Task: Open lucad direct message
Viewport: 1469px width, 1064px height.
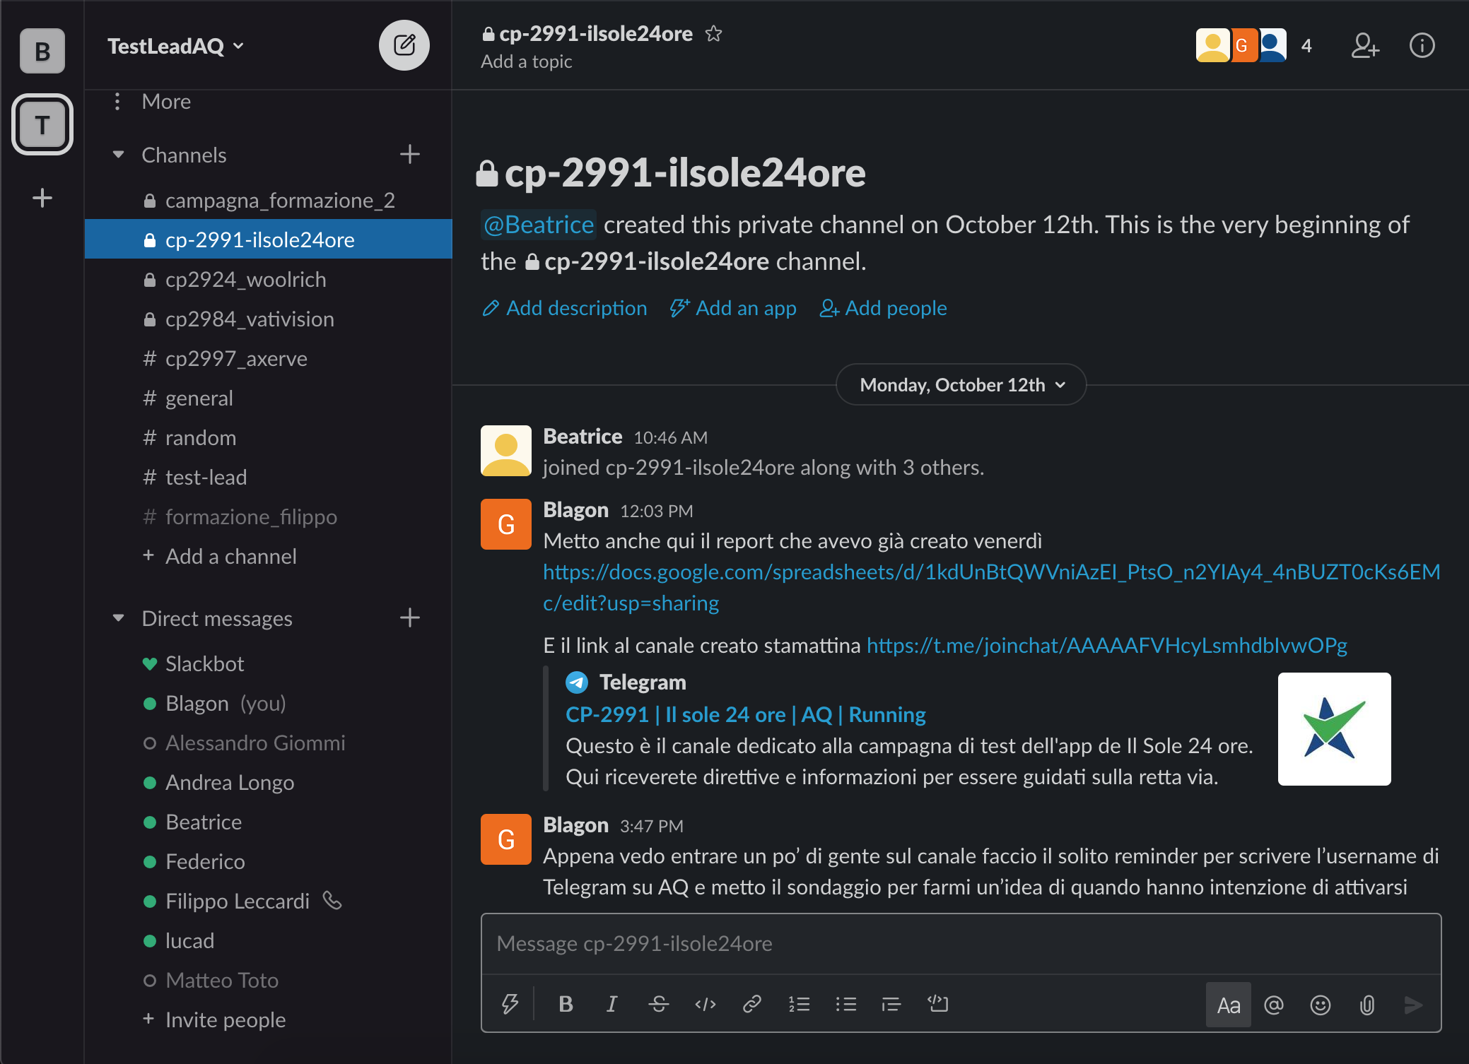Action: point(269,941)
